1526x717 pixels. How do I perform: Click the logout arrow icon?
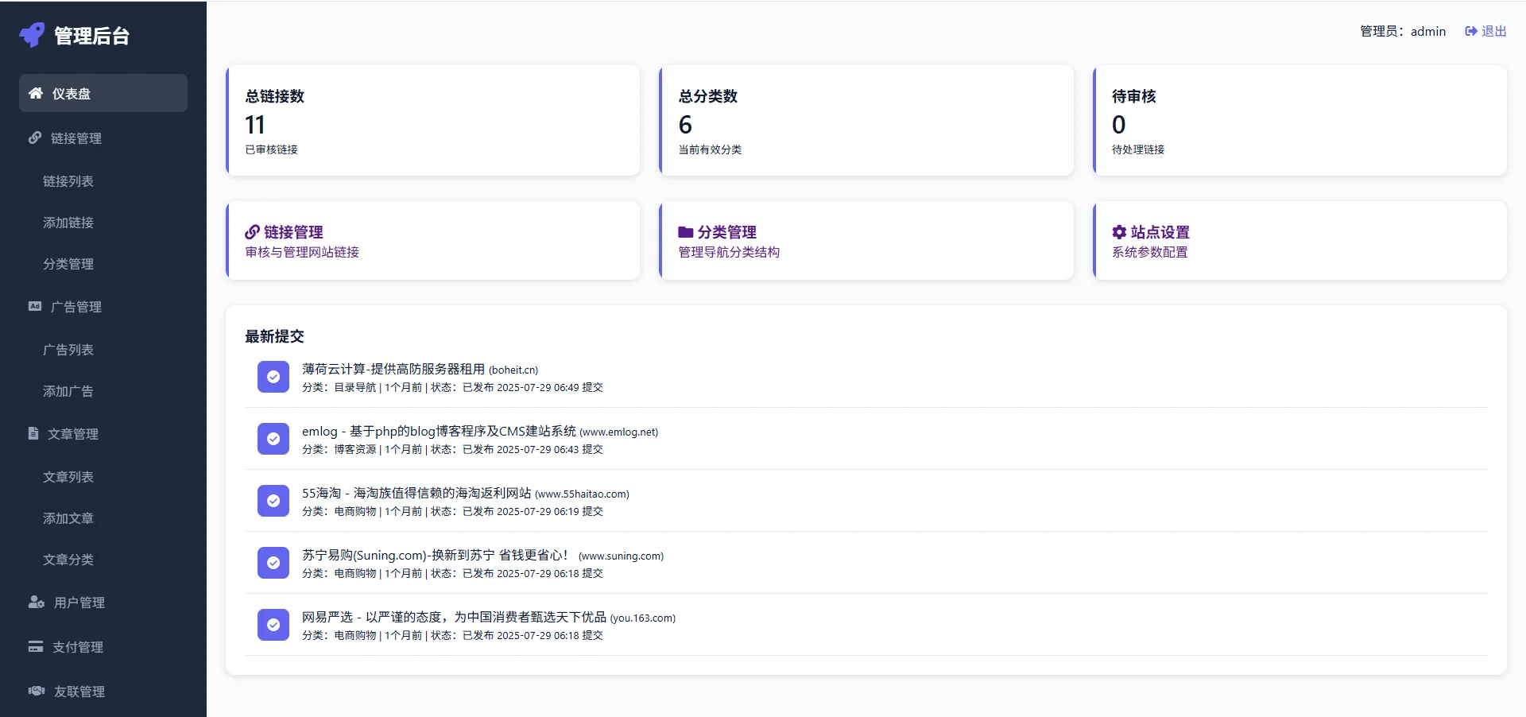tap(1471, 31)
